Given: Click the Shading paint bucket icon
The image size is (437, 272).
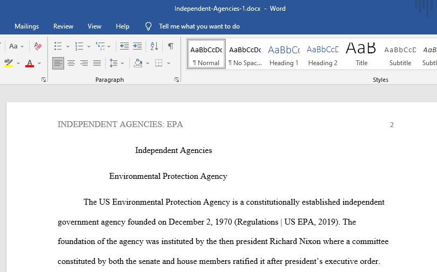Looking at the screenshot, I should 138,63.
